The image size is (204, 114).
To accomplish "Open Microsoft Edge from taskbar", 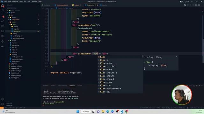I will [108, 111].
